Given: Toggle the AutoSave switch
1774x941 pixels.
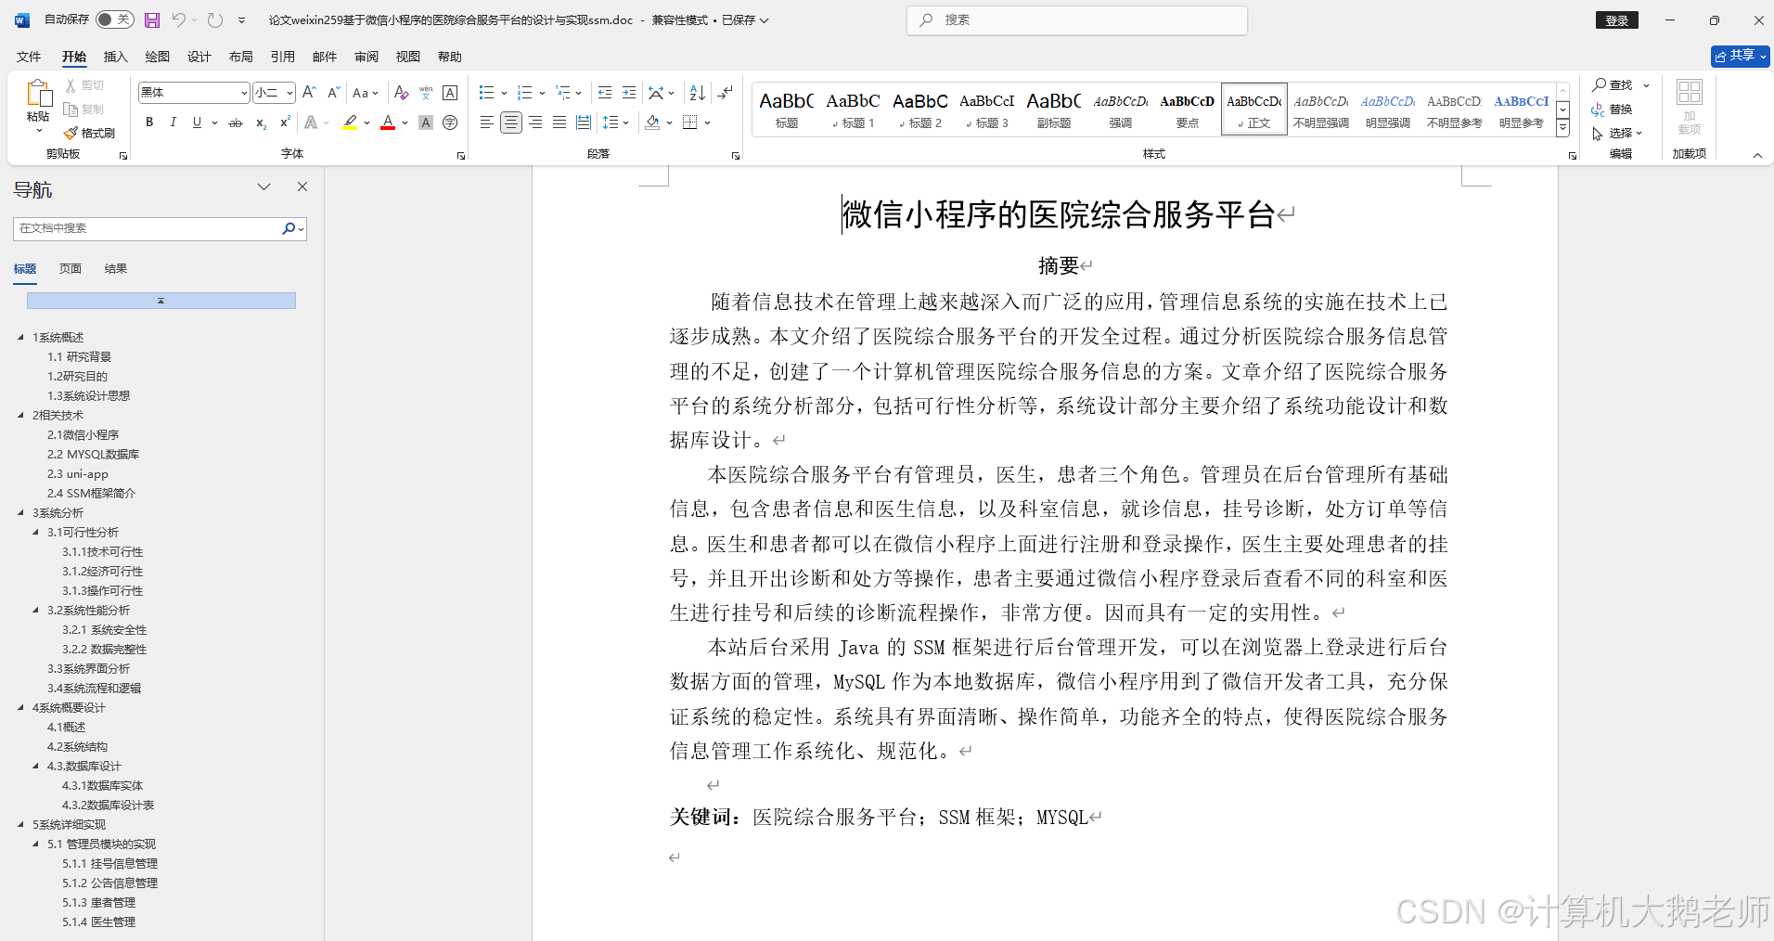Looking at the screenshot, I should click(115, 19).
